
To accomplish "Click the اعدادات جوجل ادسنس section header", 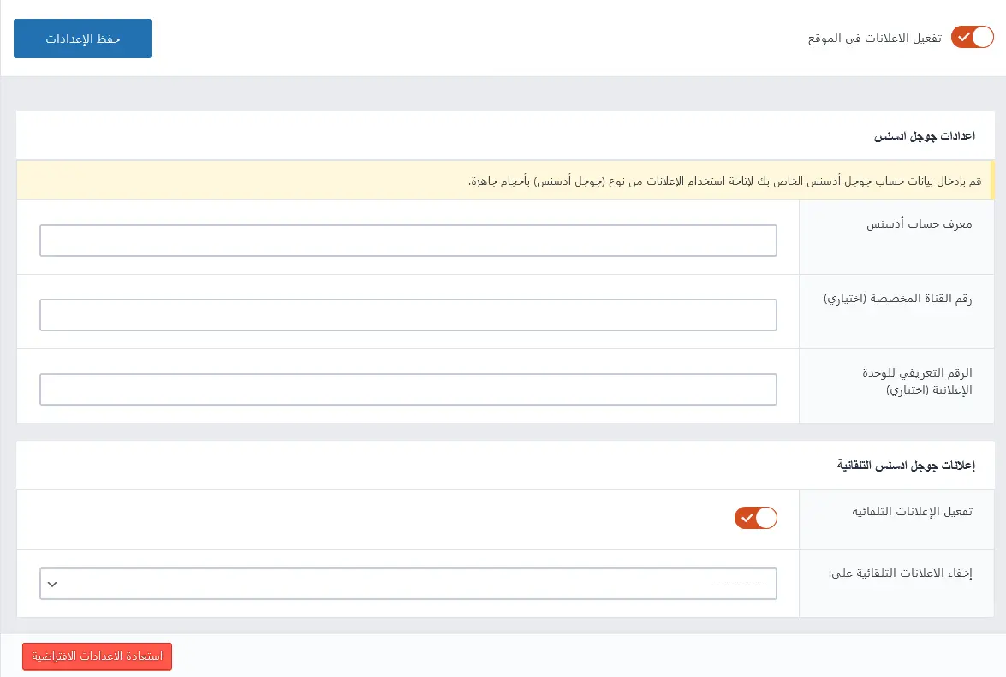I will (924, 136).
